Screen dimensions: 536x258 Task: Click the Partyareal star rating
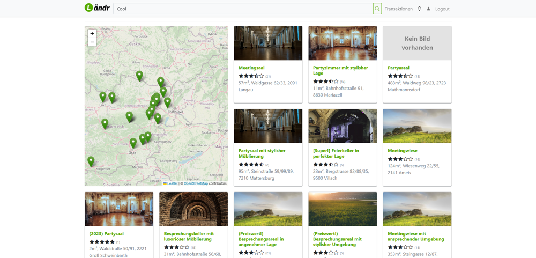pyautogui.click(x=400, y=76)
